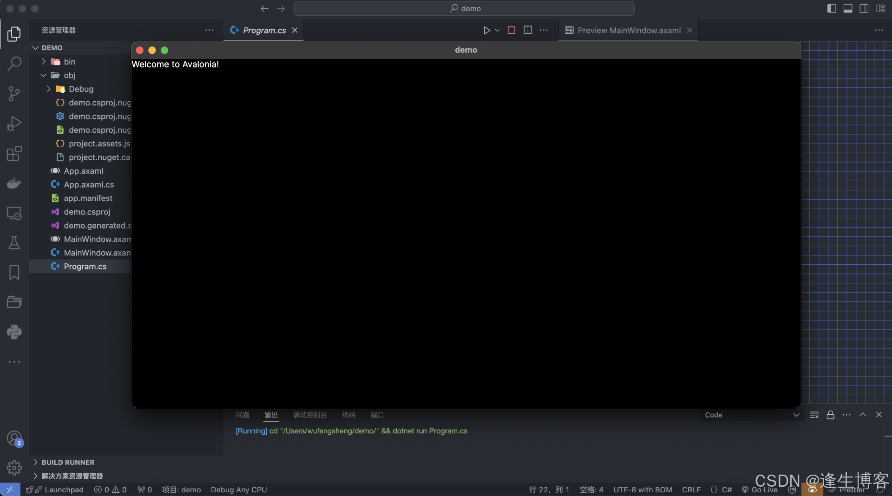Open the Explorer view in activity bar
Screen dimensions: 892x496
[14, 34]
